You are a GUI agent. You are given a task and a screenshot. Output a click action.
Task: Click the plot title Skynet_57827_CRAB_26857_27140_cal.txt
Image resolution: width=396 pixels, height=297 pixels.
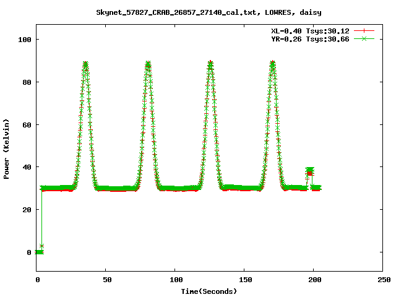pyautogui.click(x=209, y=12)
